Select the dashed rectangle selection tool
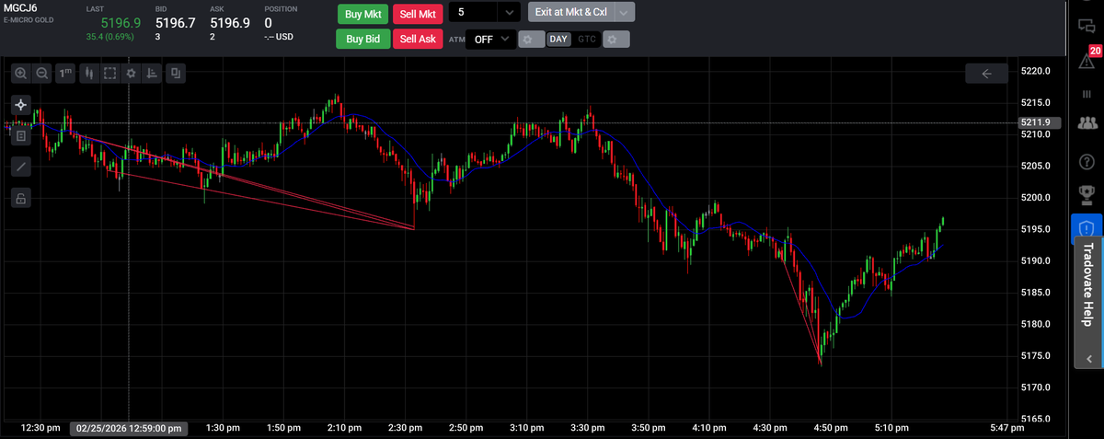 click(109, 74)
